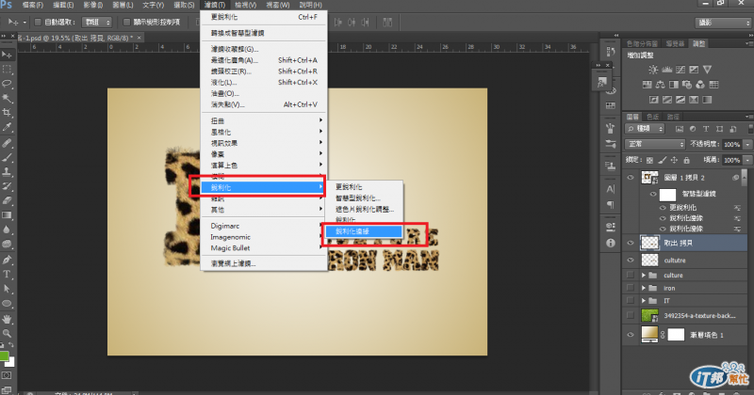Add a Vibrance adjustment (triangle icon)
The image size is (754, 395).
click(x=707, y=70)
